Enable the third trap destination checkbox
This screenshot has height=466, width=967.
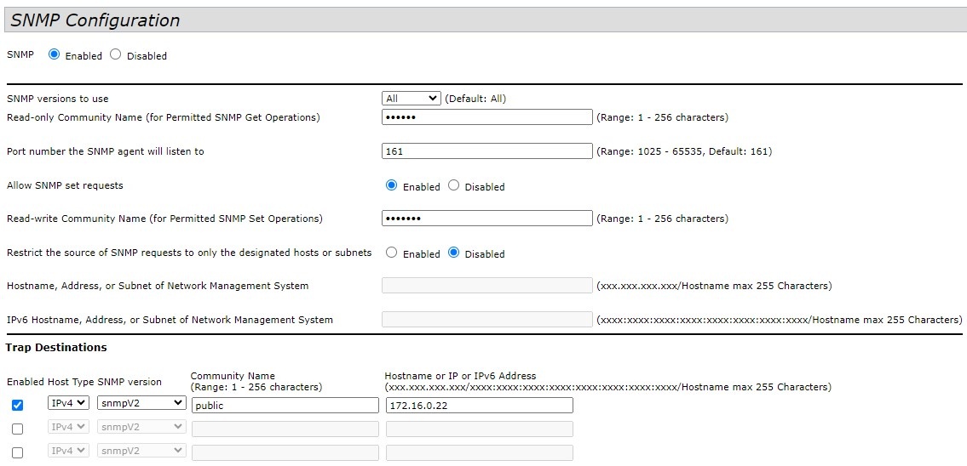(17, 452)
